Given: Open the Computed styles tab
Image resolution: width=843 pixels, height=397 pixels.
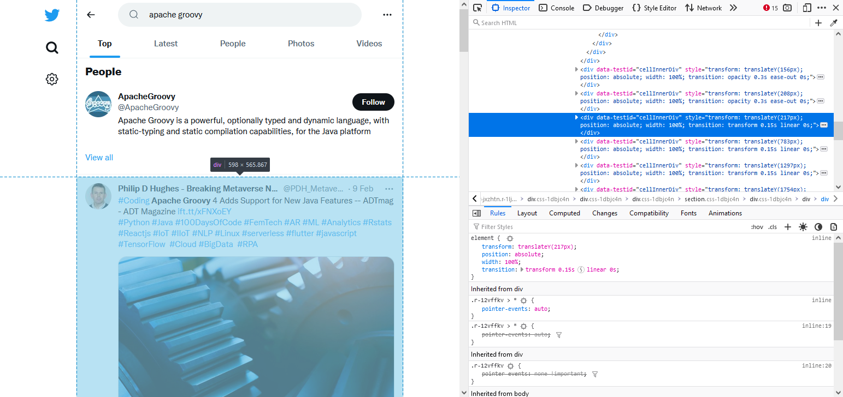Looking at the screenshot, I should point(564,213).
